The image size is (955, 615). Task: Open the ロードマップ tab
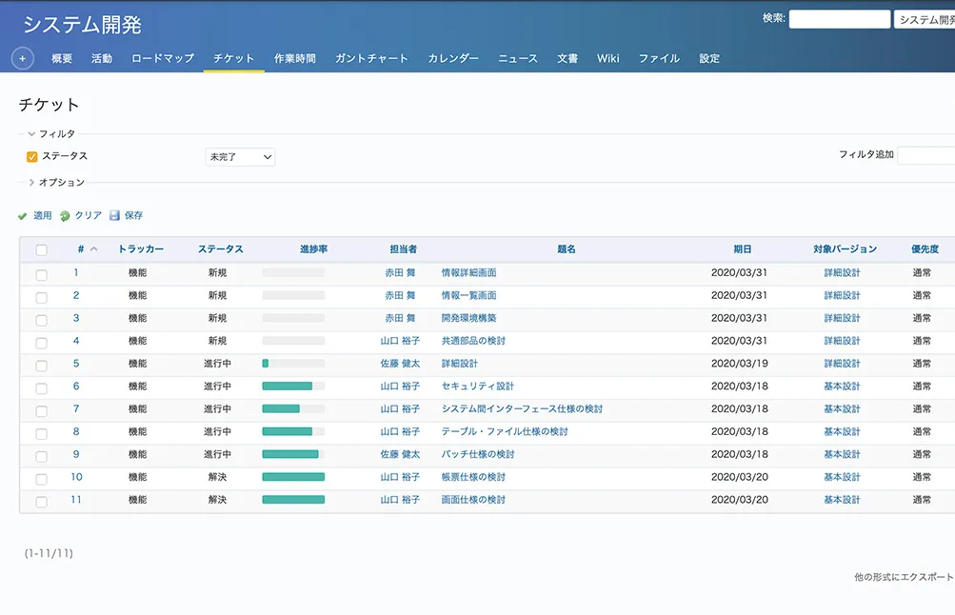click(x=163, y=58)
